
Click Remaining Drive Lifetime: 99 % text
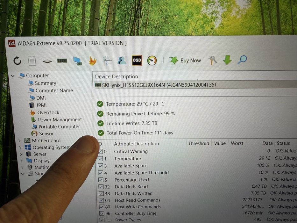pos(140,114)
